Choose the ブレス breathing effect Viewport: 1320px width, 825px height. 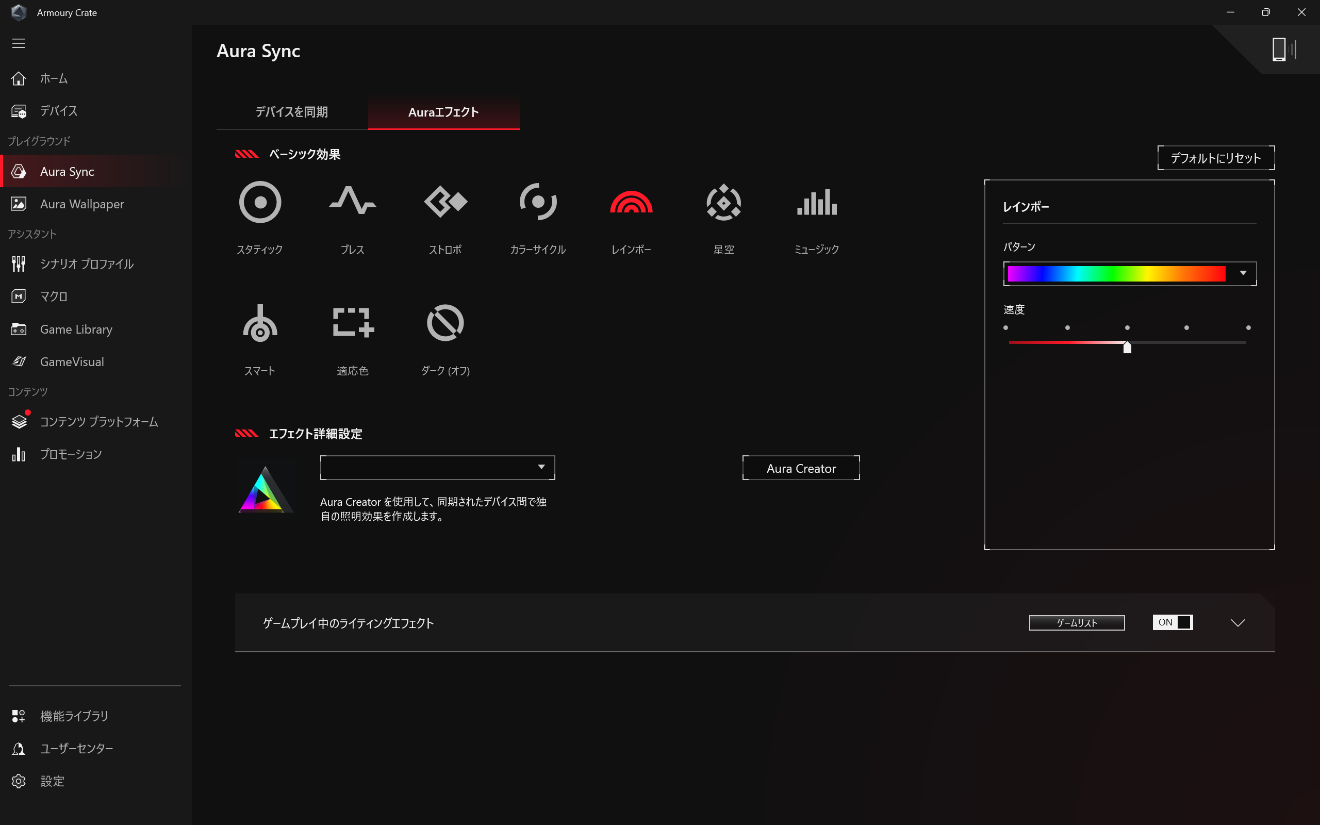(352, 203)
